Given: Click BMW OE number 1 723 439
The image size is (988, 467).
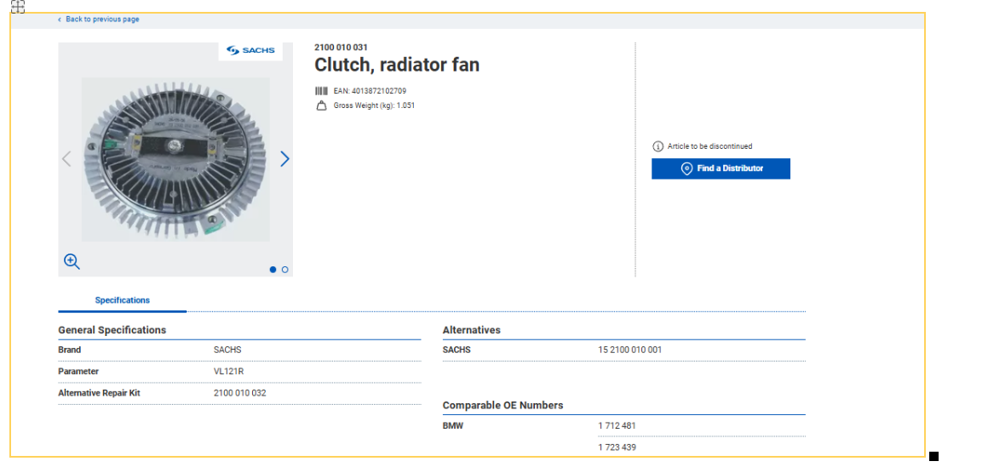Looking at the screenshot, I should [617, 447].
